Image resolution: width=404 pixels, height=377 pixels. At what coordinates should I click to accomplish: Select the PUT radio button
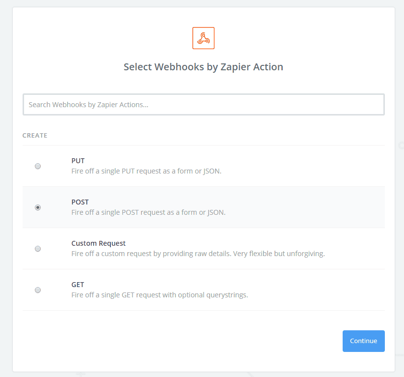(x=38, y=166)
